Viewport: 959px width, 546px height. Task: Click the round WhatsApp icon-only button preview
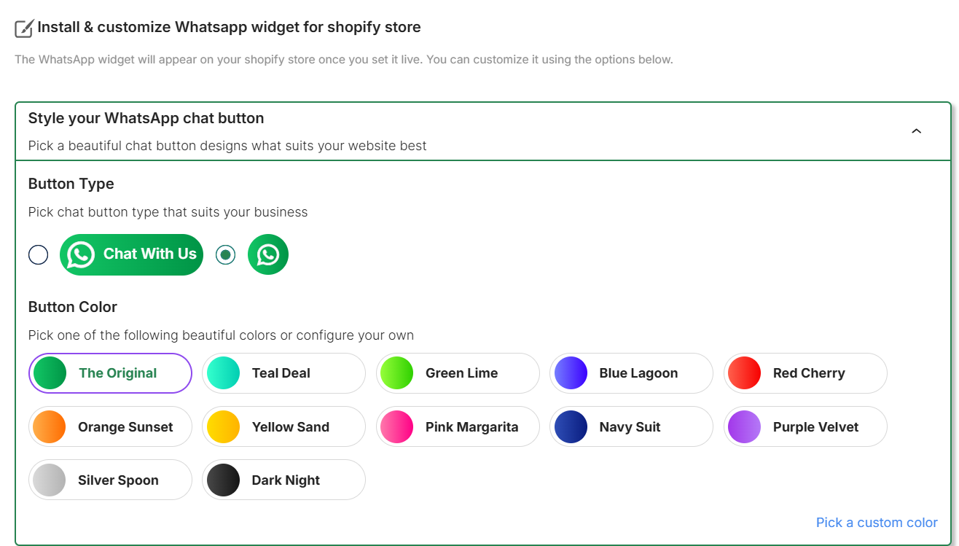tap(268, 254)
